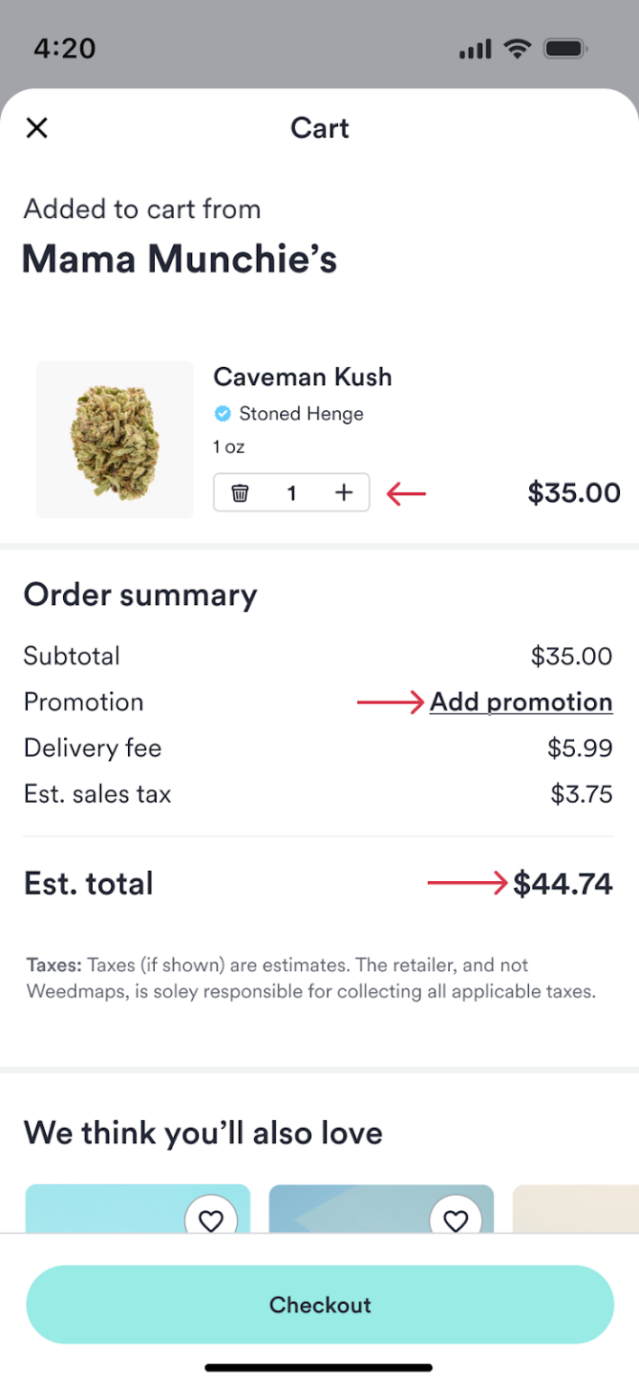Viewport: 639px width, 1385px height.
Task: Close the Cart with the X icon
Action: [36, 127]
